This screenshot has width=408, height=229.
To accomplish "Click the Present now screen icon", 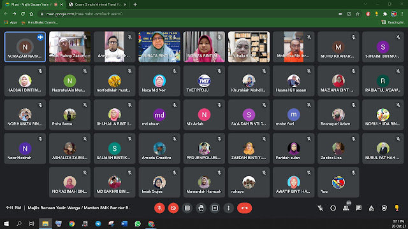I will click(215, 208).
